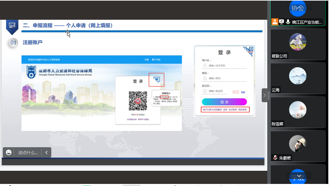Click the '账户申诉' link in blue header
330x186 pixels.
(x=156, y=60)
